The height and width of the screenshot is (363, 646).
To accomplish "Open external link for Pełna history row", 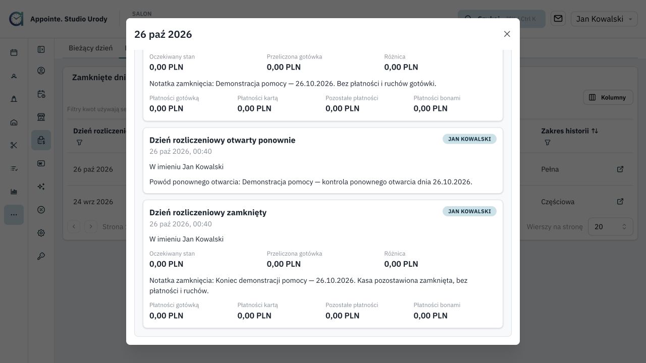I will coord(620,169).
